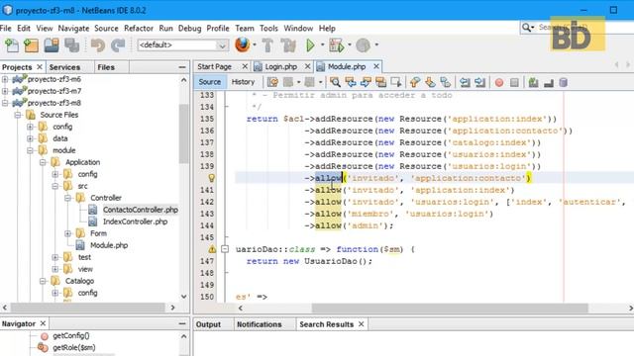Click Find Previous Occurrence icon
Image resolution: width=634 pixels, height=356 pixels.
[350, 82]
